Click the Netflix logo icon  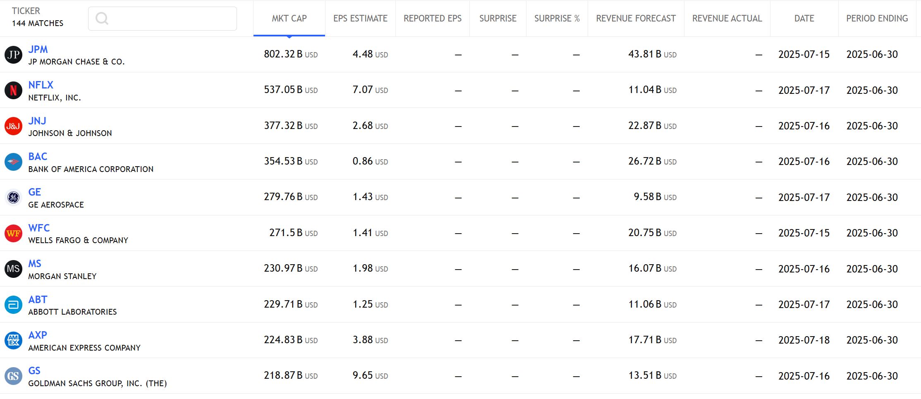[x=13, y=90]
